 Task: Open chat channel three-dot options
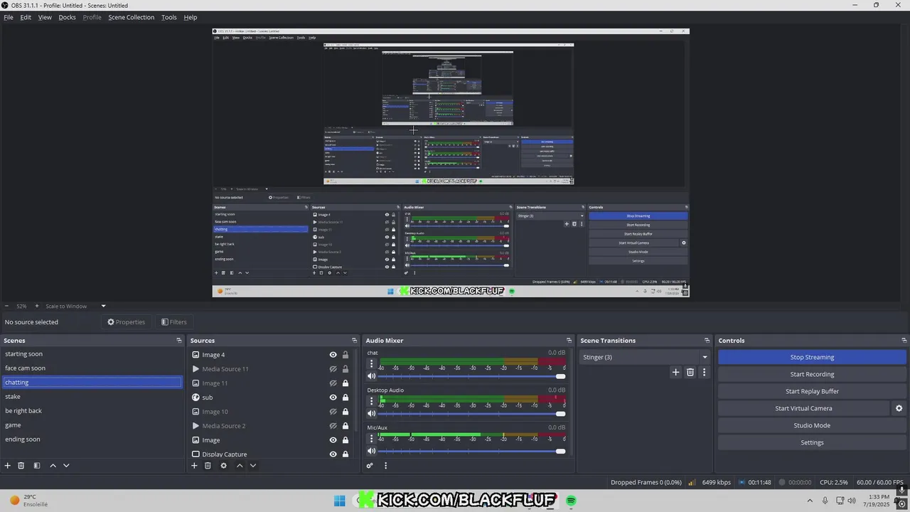(371, 363)
